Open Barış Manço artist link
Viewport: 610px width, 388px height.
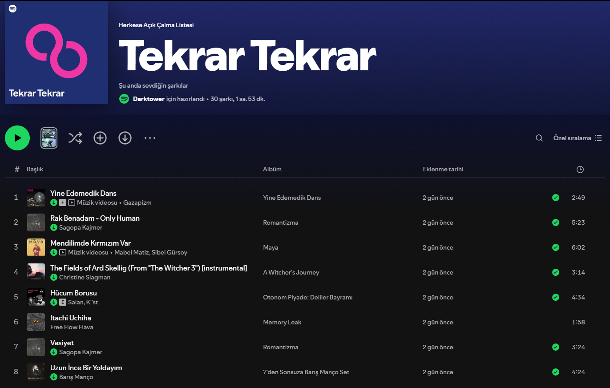(76, 377)
